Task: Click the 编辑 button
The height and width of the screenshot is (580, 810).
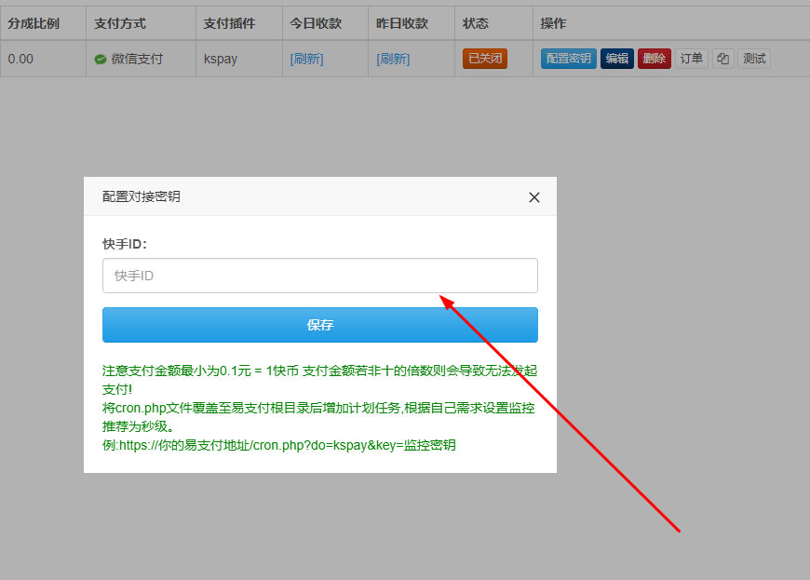Action: pyautogui.click(x=616, y=59)
